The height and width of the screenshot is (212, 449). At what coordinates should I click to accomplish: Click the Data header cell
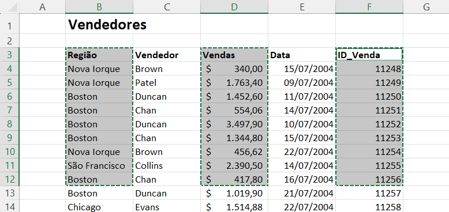302,55
